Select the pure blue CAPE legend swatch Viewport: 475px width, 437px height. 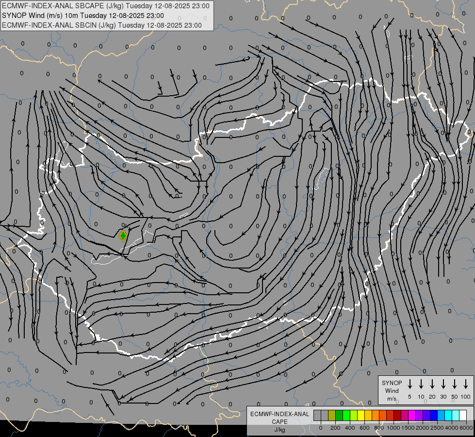pos(433,415)
